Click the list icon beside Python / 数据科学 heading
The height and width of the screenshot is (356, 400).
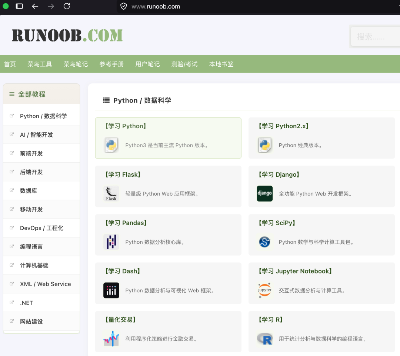click(106, 100)
